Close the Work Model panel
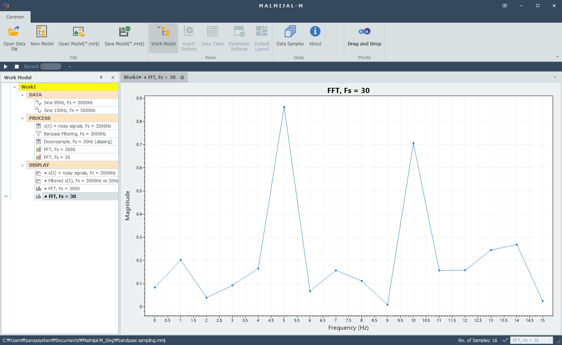The width and height of the screenshot is (562, 345). pos(113,77)
